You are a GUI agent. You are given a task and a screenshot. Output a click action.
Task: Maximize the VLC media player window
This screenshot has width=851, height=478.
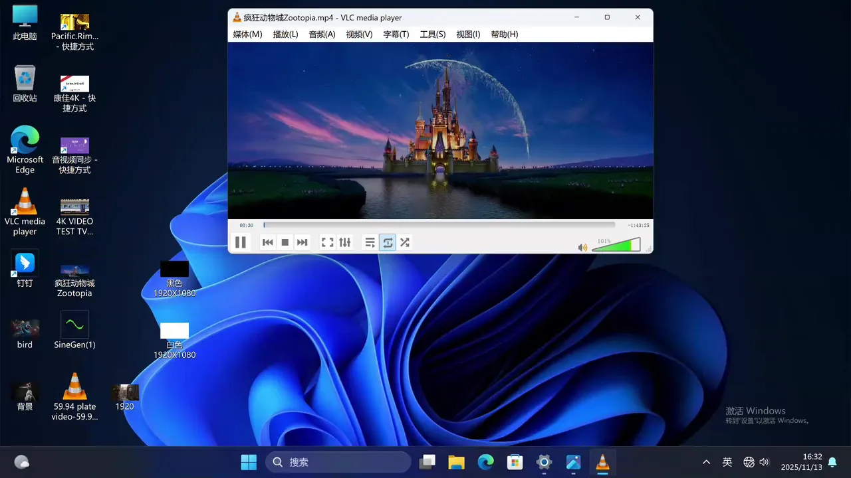click(x=607, y=17)
